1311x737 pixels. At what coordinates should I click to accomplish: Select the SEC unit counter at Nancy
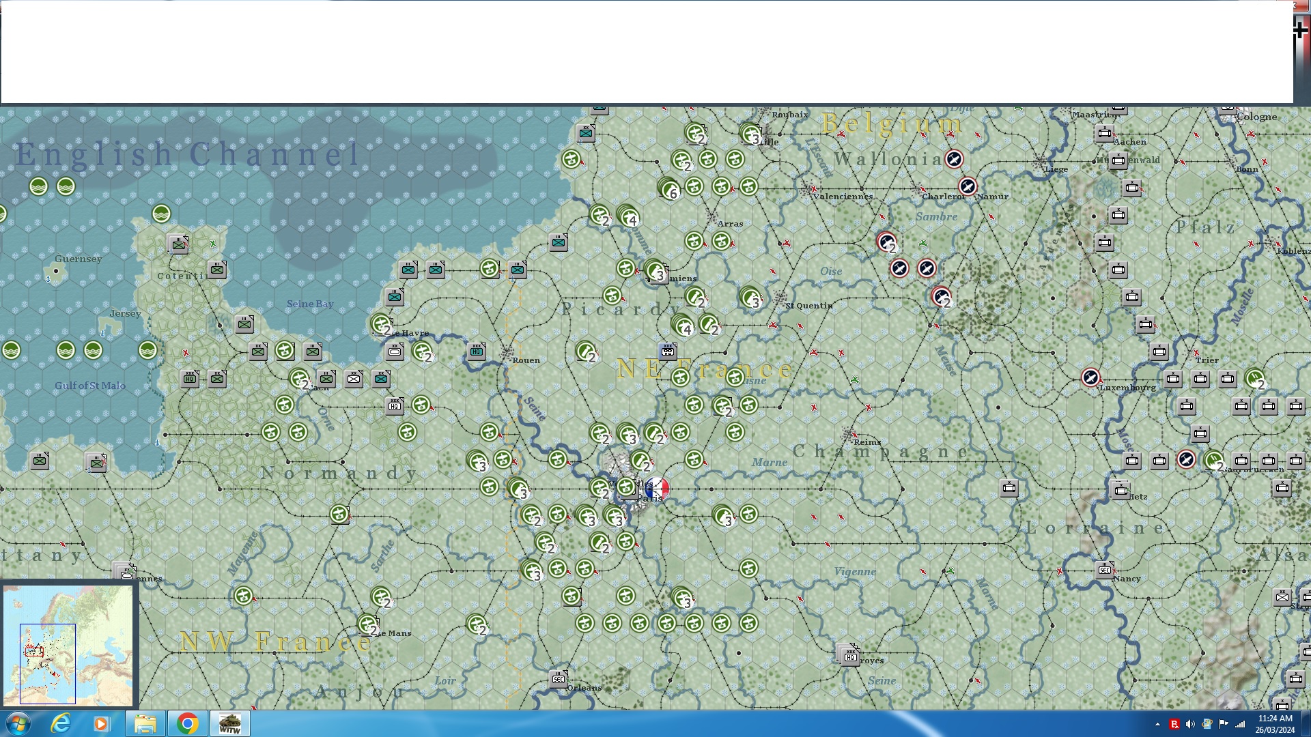pos(1105,570)
